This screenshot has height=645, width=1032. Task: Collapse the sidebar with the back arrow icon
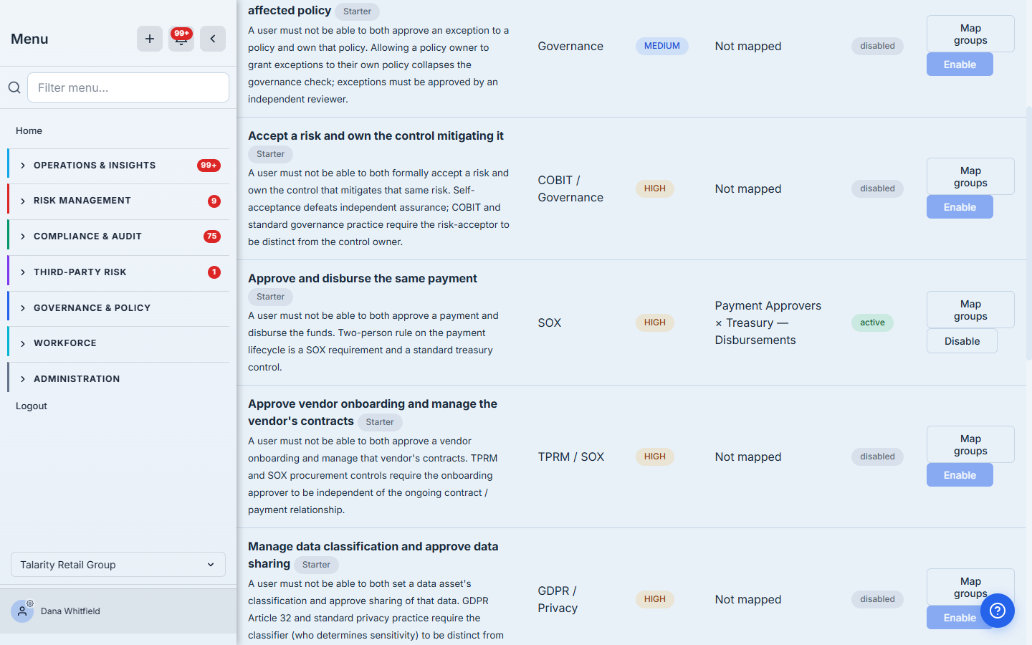point(213,39)
